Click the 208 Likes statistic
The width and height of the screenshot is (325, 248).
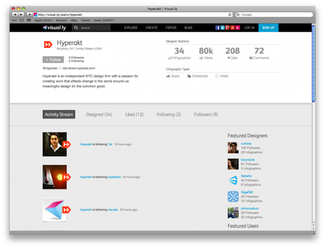tap(232, 54)
